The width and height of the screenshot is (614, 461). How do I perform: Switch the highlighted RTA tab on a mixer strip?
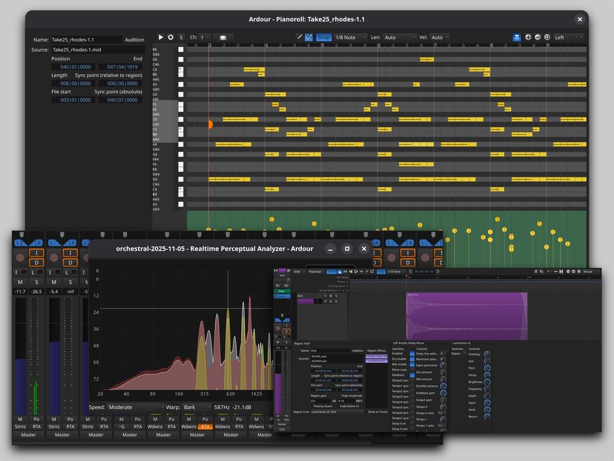click(x=205, y=426)
